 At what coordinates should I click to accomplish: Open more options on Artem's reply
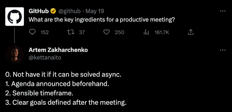(x=223, y=50)
